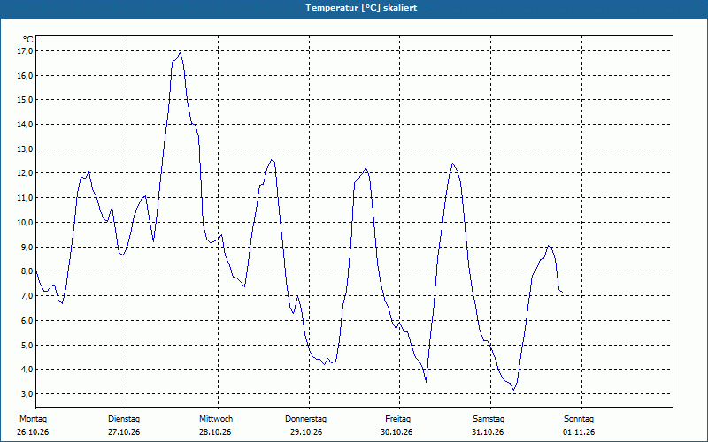708x442 pixels.
Task: Click the 5,0 value on the y-axis
Action: pos(27,345)
